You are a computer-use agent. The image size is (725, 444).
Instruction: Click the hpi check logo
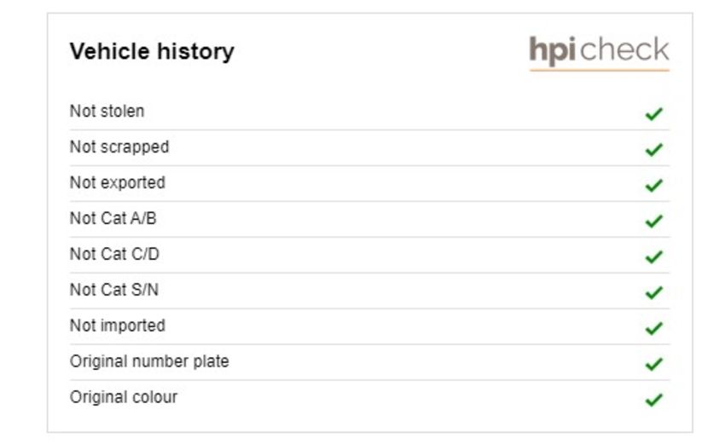click(x=600, y=53)
